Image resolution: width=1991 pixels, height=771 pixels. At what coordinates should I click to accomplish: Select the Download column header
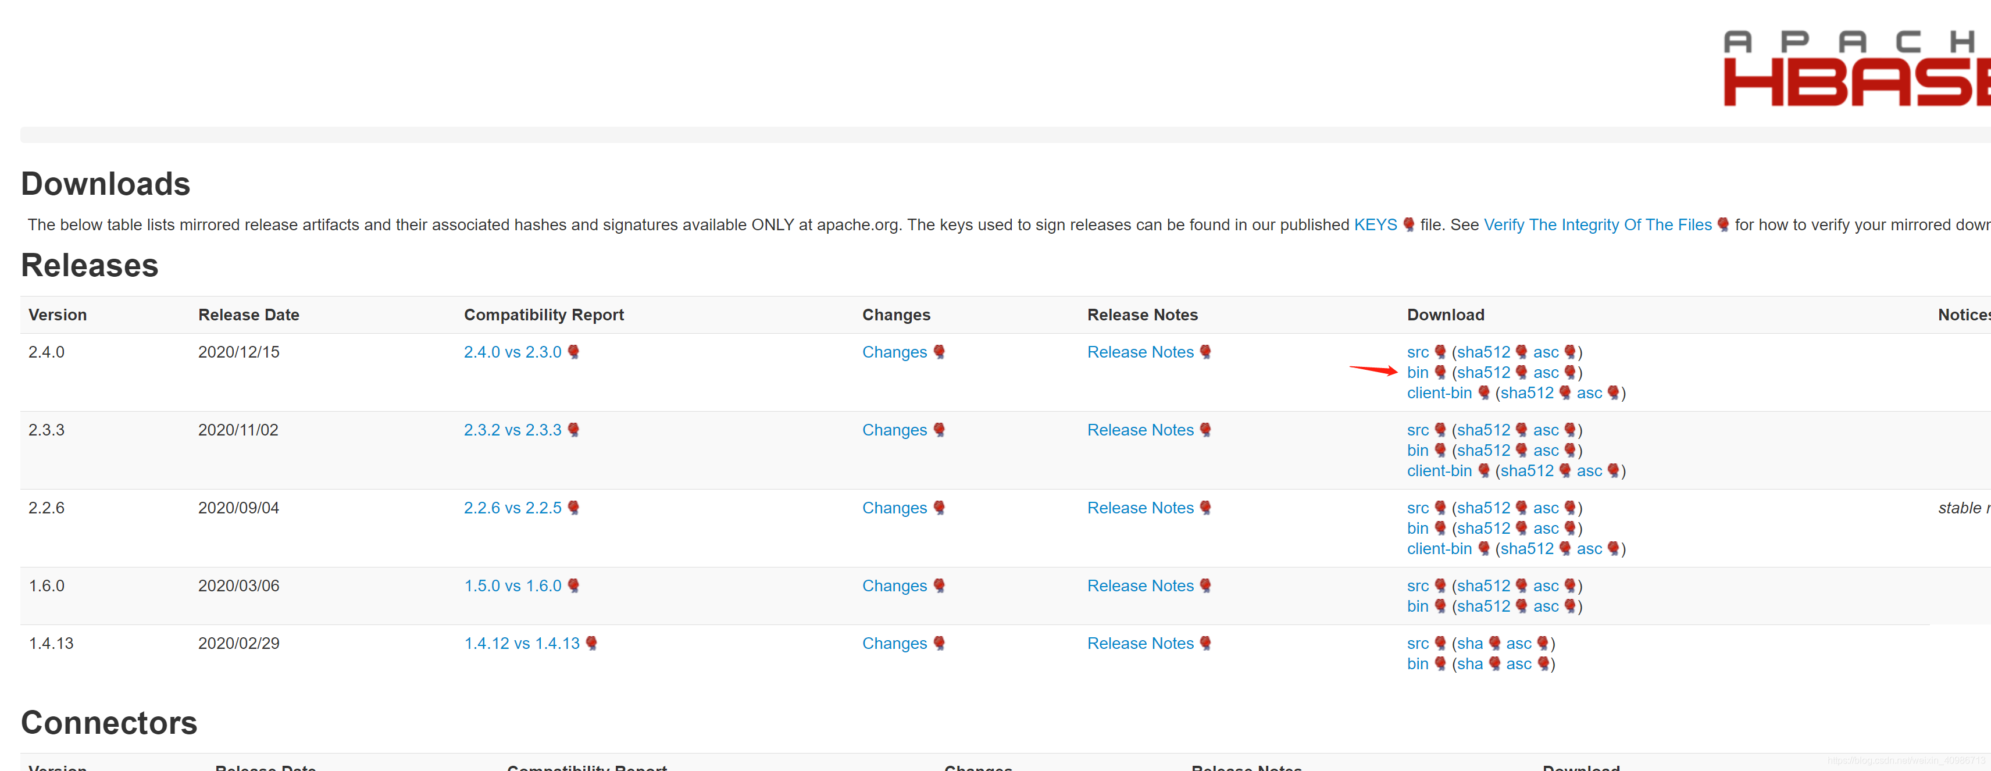(1446, 315)
